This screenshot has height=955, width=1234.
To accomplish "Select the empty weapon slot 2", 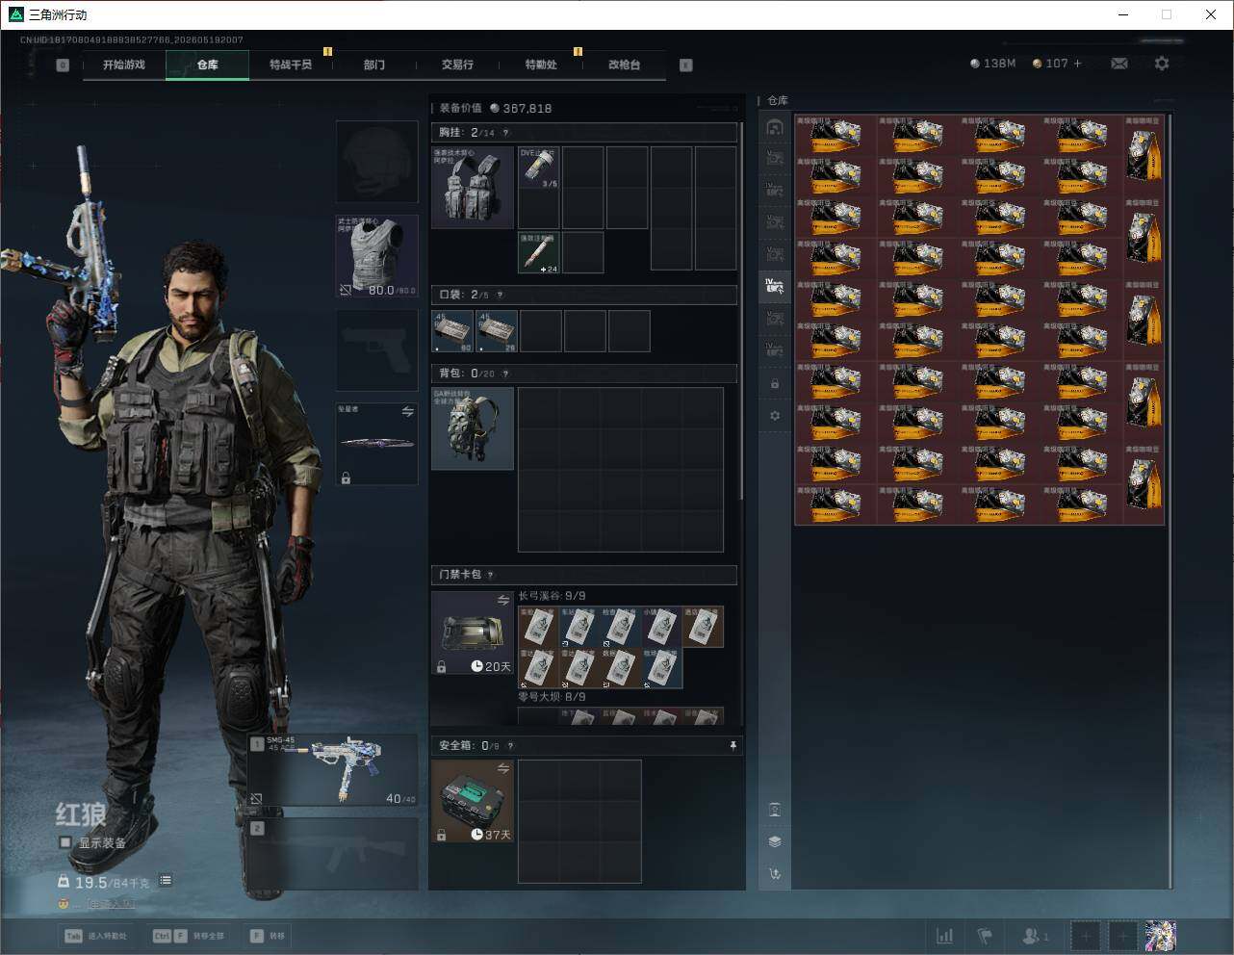I will click(x=333, y=853).
